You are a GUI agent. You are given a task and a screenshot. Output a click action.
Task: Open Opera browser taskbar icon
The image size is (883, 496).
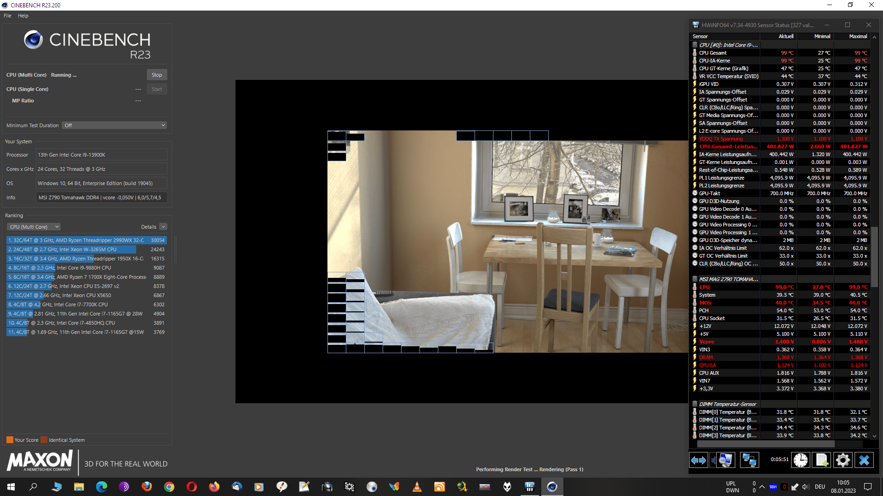pyautogui.click(x=192, y=487)
